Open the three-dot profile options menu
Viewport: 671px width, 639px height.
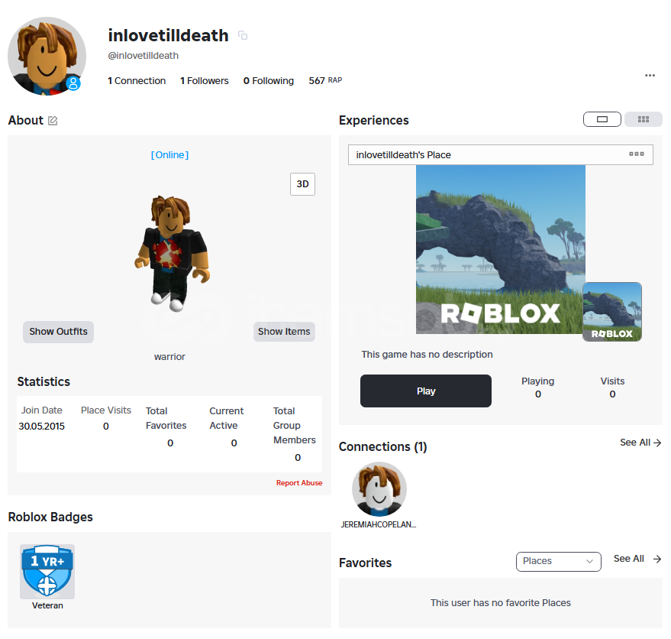tap(650, 76)
